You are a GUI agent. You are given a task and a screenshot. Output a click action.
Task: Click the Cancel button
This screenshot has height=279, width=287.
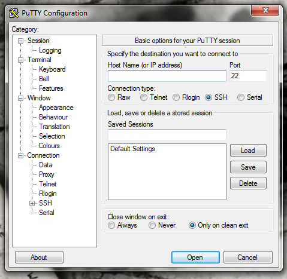click(x=247, y=257)
